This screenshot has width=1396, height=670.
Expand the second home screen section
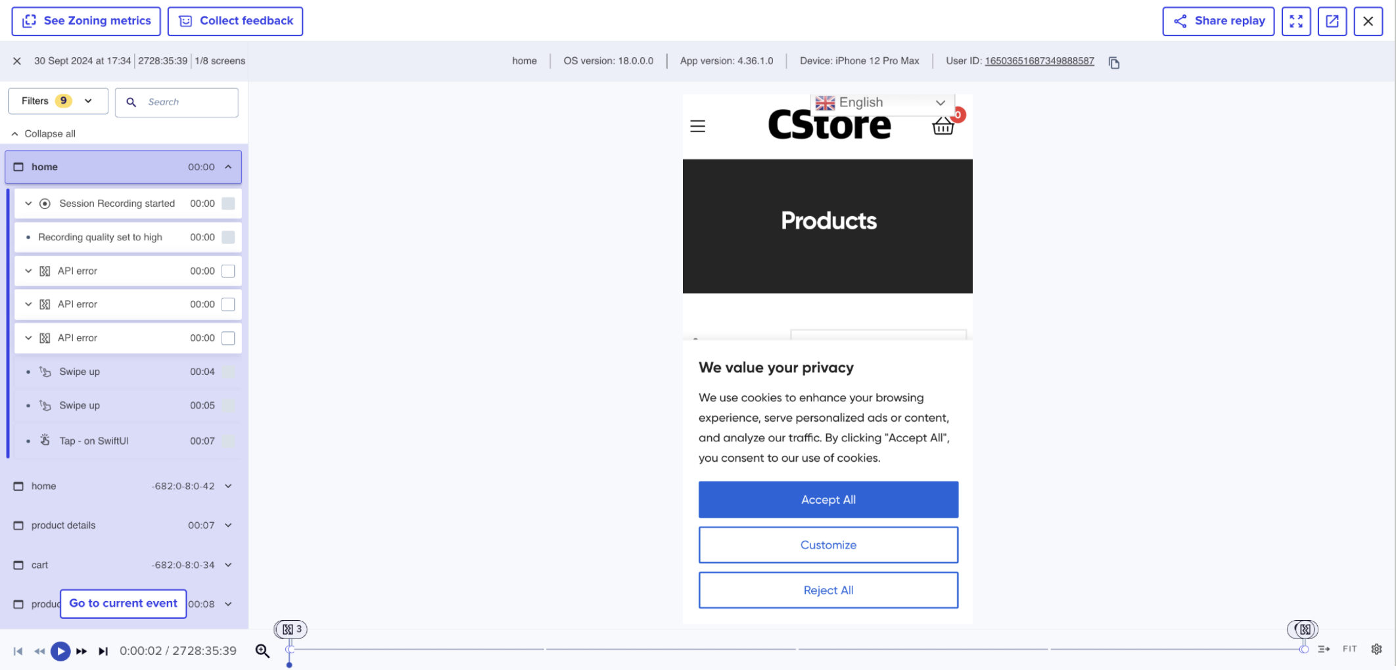tap(228, 486)
